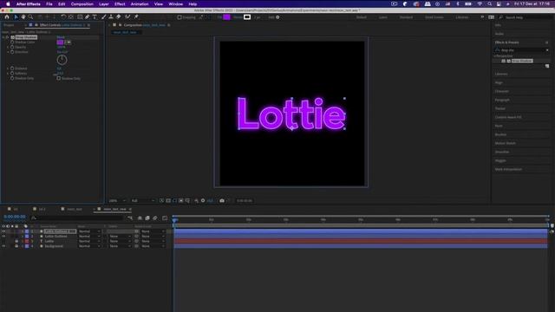Switch to the Project panel tab

tap(9, 25)
